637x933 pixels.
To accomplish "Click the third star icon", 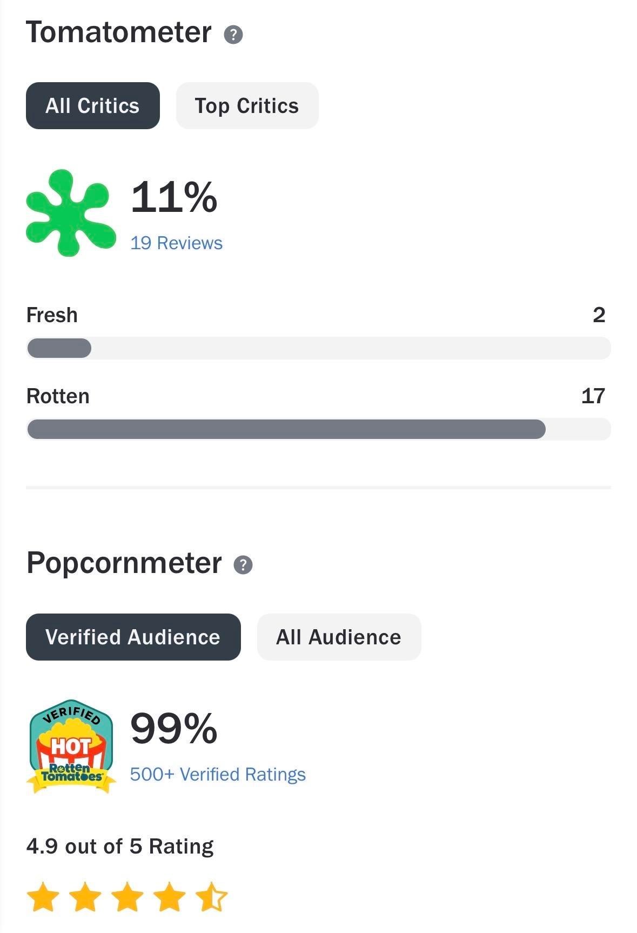I will (126, 897).
